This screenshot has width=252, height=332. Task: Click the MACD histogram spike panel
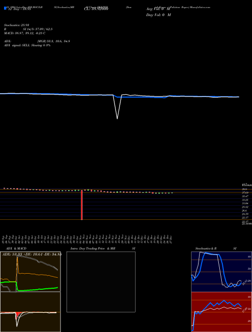(x=30, y=312)
